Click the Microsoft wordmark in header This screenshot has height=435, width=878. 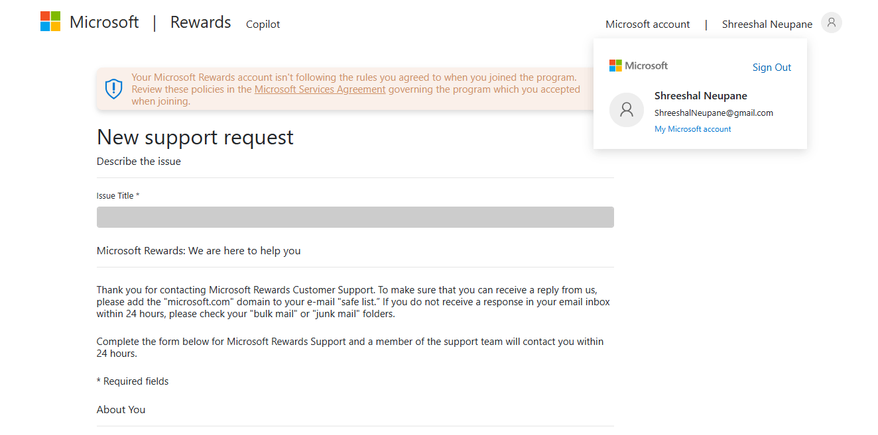[104, 22]
